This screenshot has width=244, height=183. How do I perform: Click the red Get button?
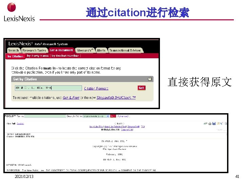[x=141, y=88]
